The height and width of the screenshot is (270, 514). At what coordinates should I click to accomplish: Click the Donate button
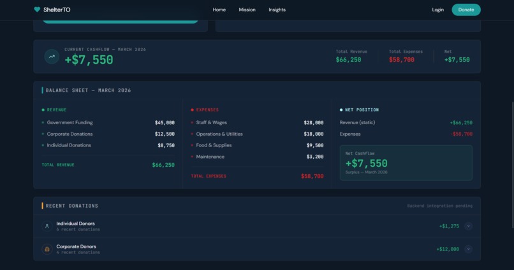point(466,10)
